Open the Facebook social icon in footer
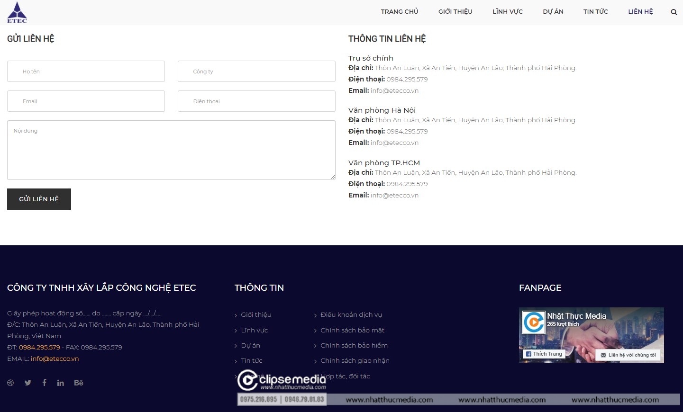Viewport: 683px width, 412px height. pos(44,383)
